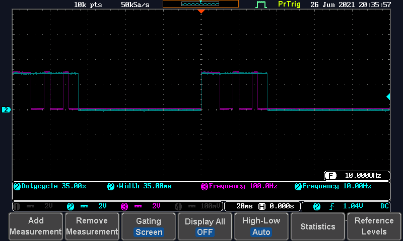
Task: Toggle Display All OFF setting
Action: (x=205, y=226)
